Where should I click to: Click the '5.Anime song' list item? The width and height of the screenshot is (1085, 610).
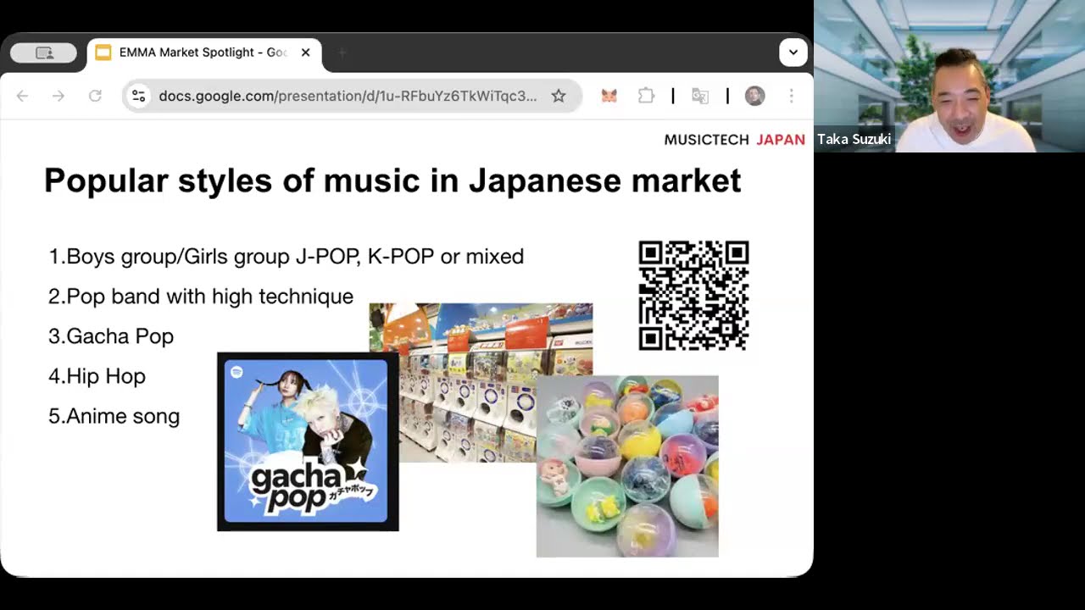click(114, 416)
